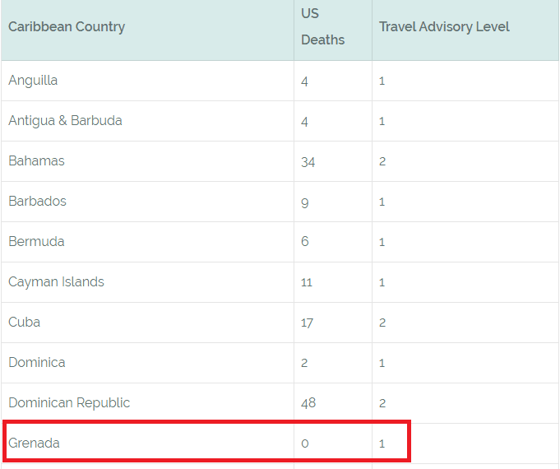This screenshot has width=560, height=469.
Task: Select Dominican Republic deaths value 48
Action: 308,403
